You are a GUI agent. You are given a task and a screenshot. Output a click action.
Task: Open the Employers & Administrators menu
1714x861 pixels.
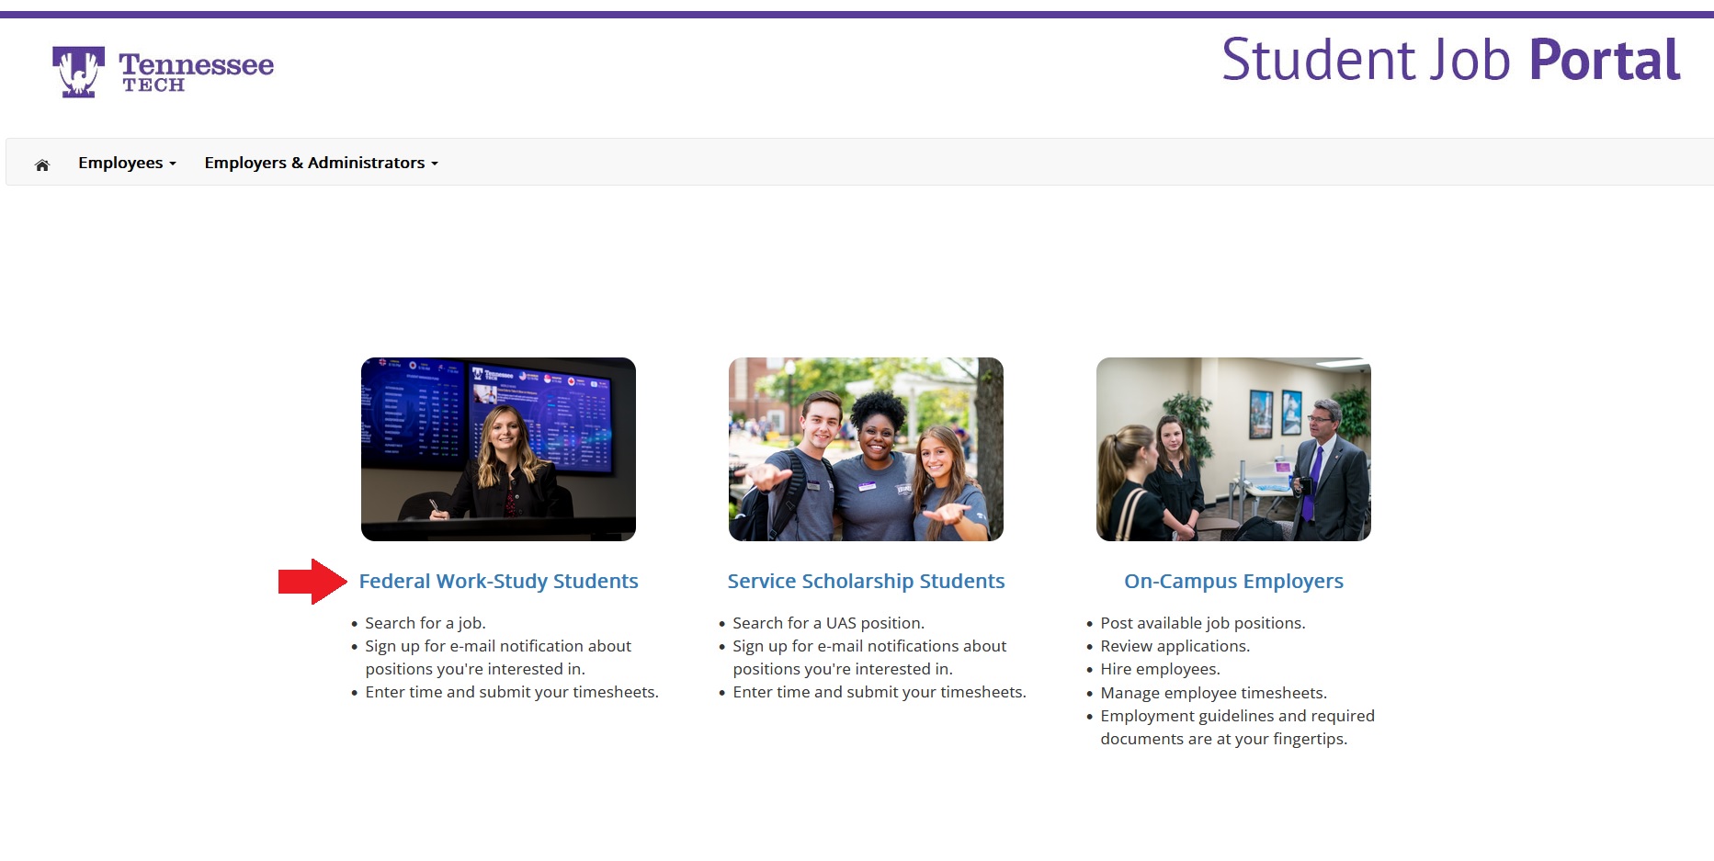[x=314, y=163]
